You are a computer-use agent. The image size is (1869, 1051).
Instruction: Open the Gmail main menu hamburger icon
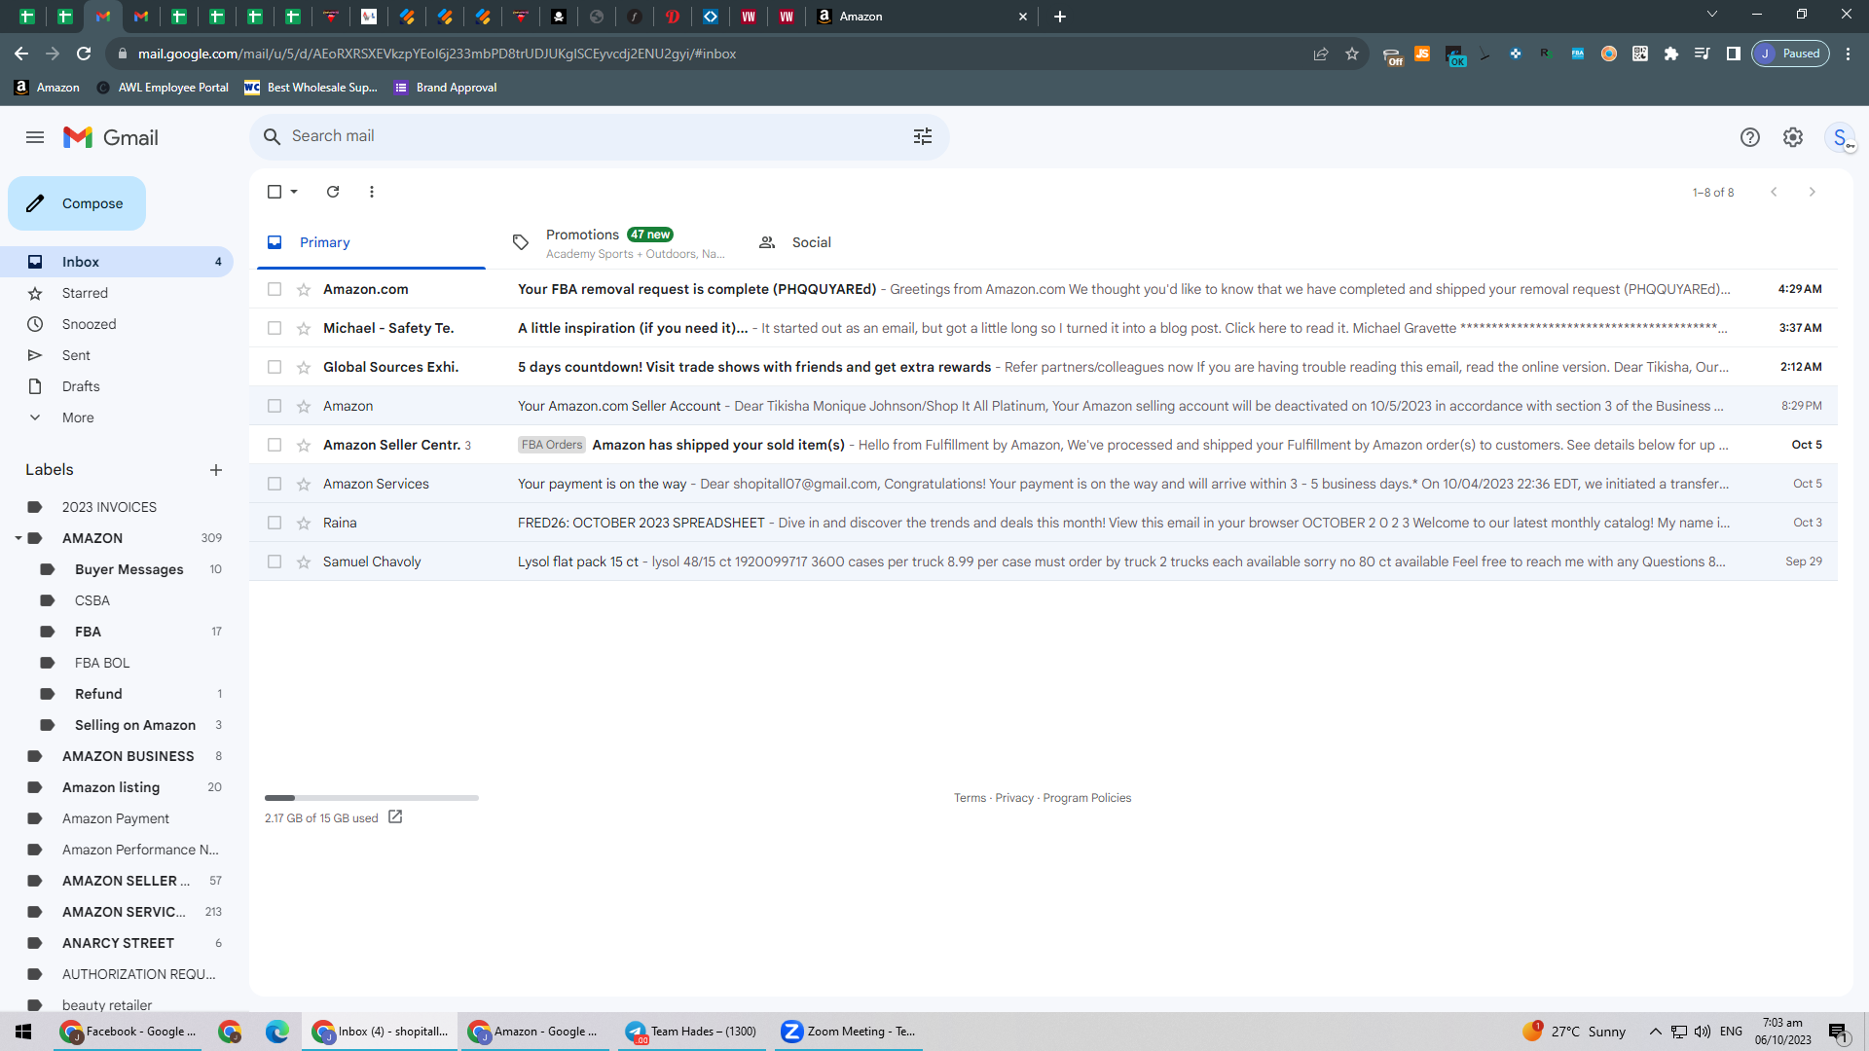click(x=35, y=137)
